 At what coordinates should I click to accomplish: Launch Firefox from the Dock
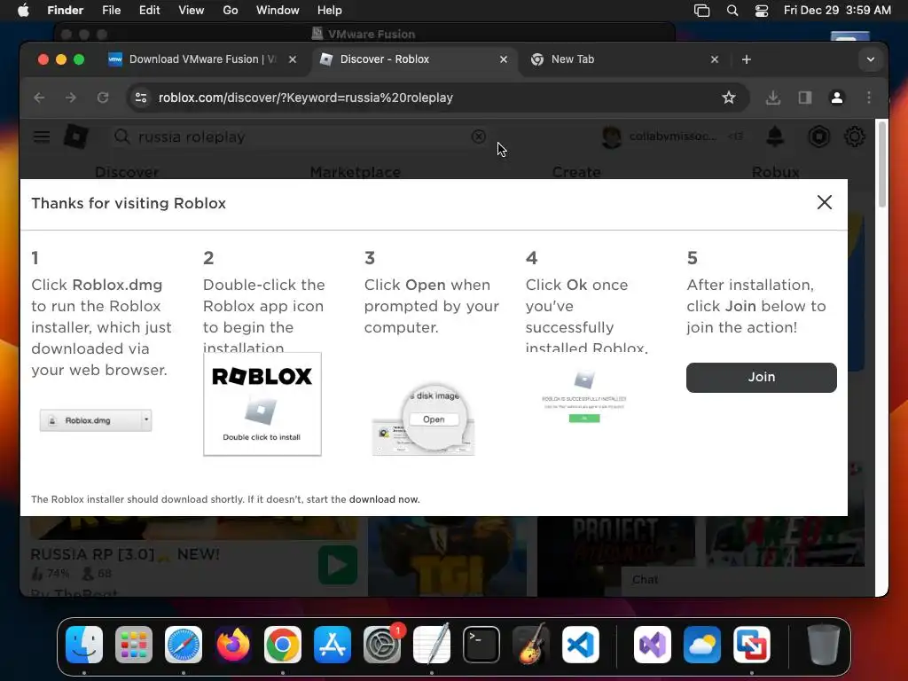233,645
